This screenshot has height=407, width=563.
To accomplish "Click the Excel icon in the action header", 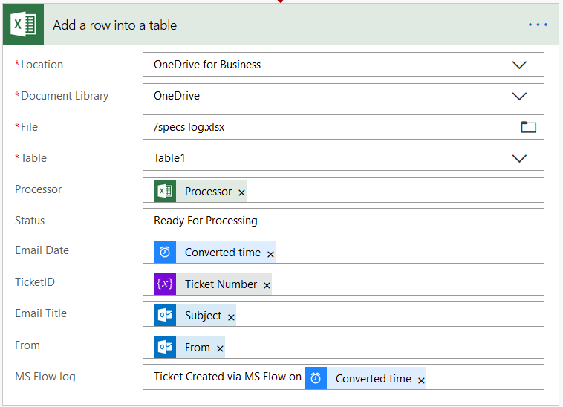I will 24,25.
